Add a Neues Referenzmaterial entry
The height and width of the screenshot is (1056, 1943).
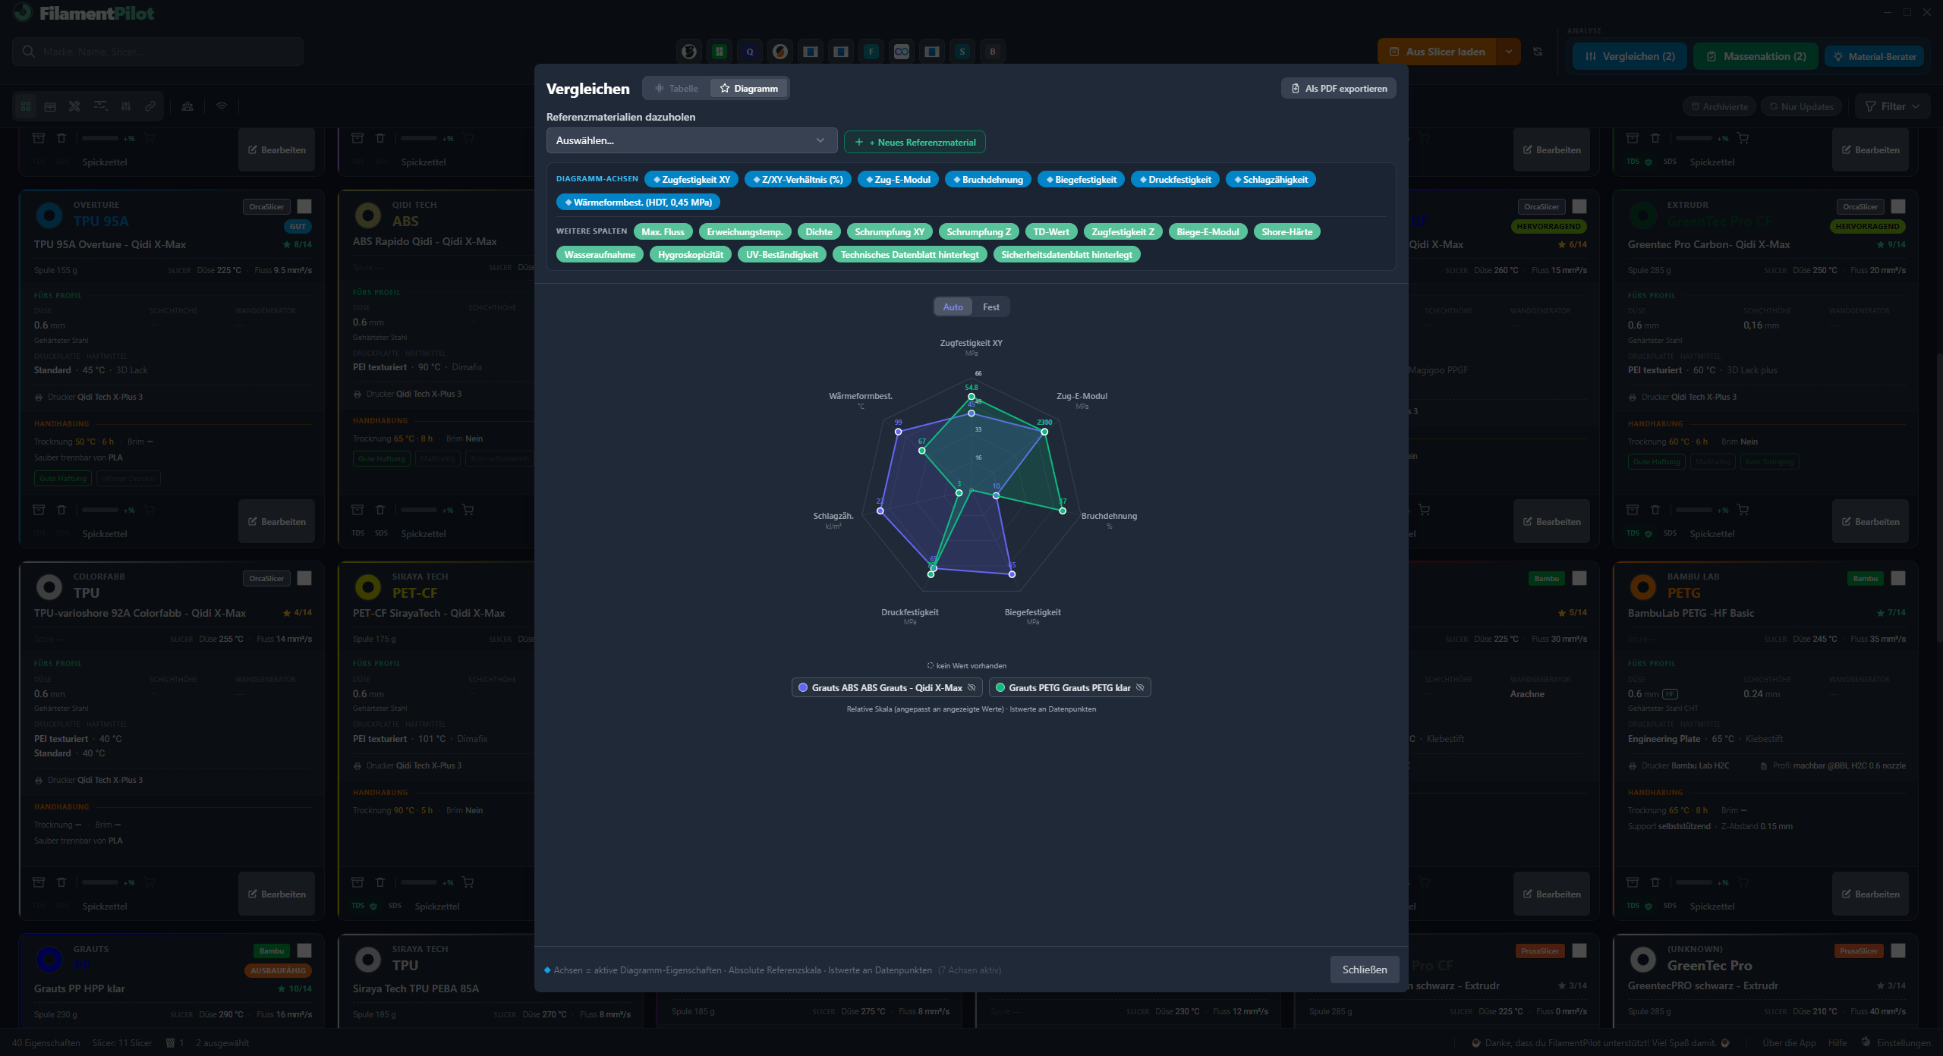coord(915,142)
